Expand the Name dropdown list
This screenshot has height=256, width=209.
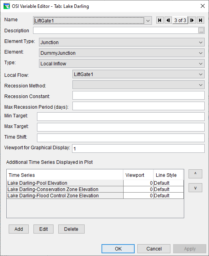point(148,21)
